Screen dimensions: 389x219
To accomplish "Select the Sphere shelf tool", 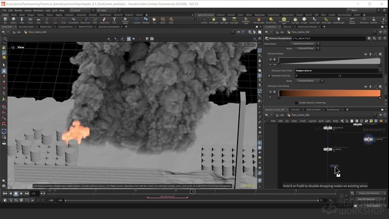I will (13, 20).
